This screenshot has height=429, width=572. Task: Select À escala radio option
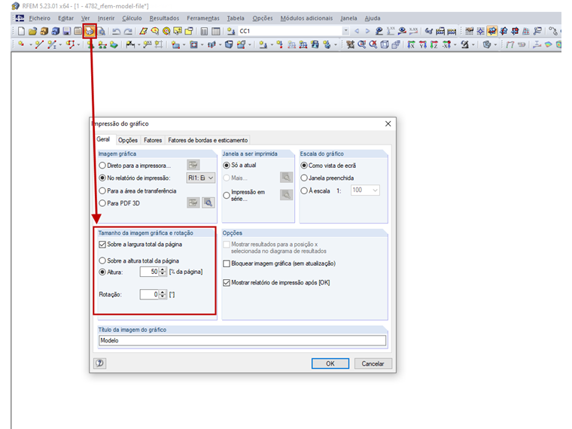pos(304,190)
